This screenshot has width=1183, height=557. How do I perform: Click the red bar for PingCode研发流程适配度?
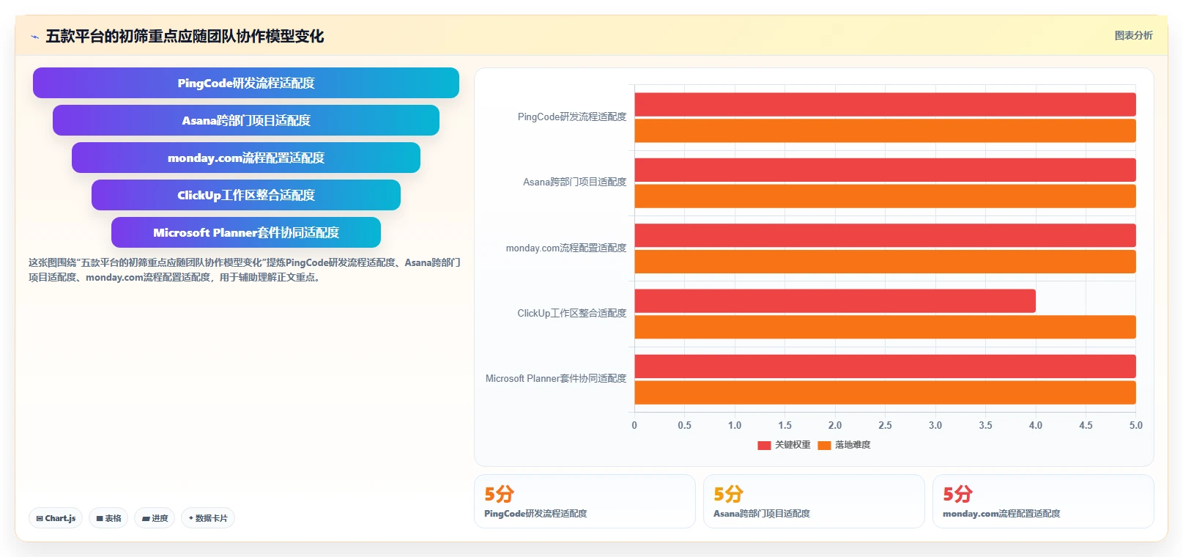[x=885, y=104]
